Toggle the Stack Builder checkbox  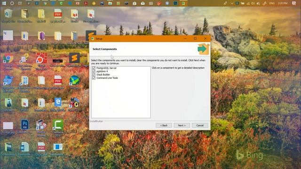94,75
